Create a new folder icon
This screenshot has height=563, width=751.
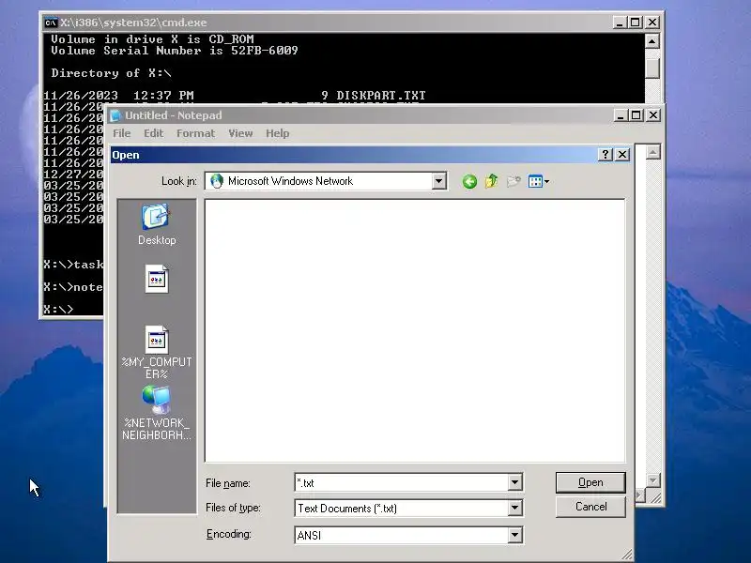point(513,181)
